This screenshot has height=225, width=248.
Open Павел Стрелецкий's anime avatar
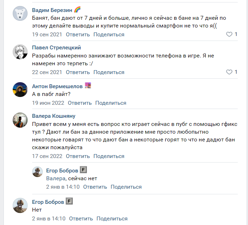click(x=20, y=52)
